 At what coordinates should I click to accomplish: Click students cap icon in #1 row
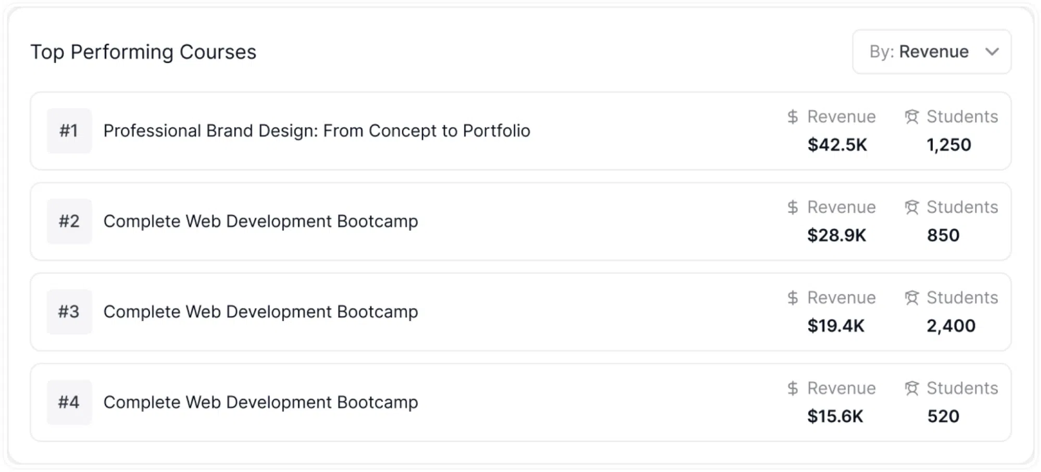pyautogui.click(x=912, y=117)
